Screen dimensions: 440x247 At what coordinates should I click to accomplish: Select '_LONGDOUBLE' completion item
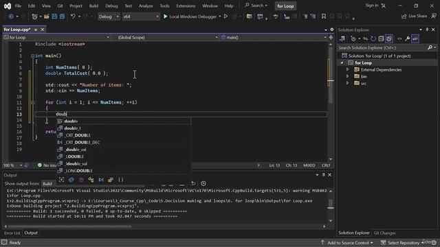(124, 171)
